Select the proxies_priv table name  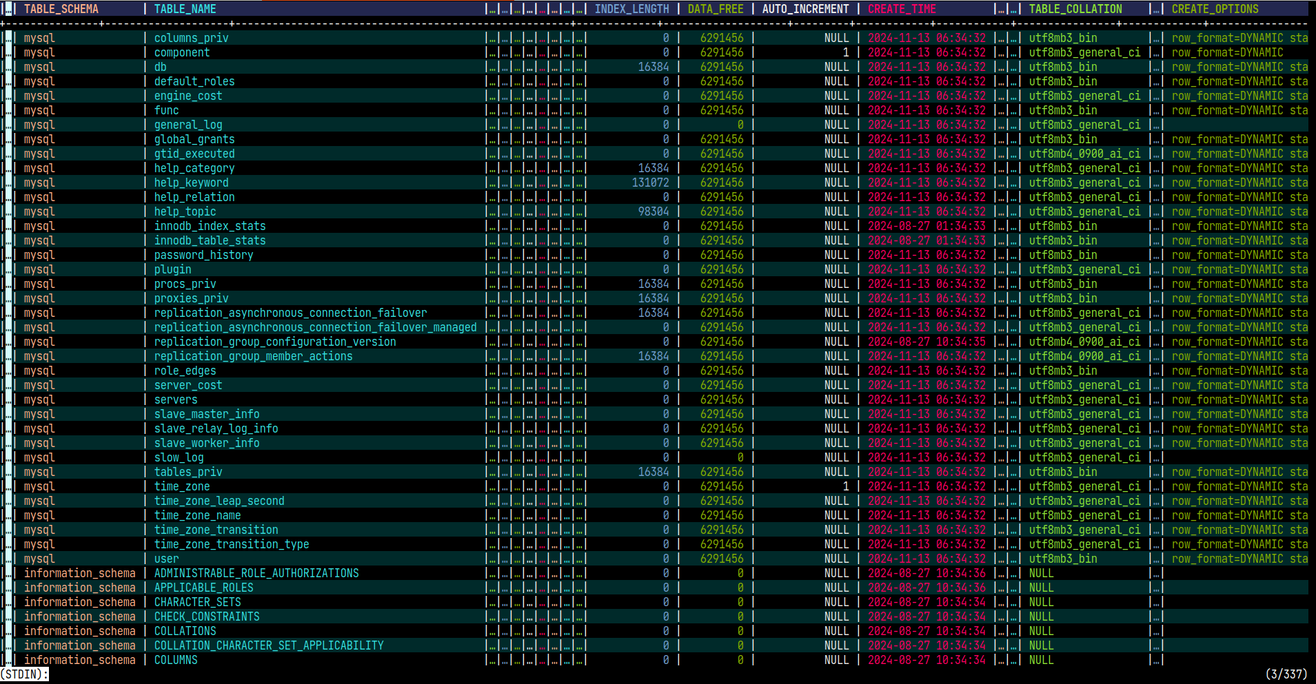tap(192, 298)
